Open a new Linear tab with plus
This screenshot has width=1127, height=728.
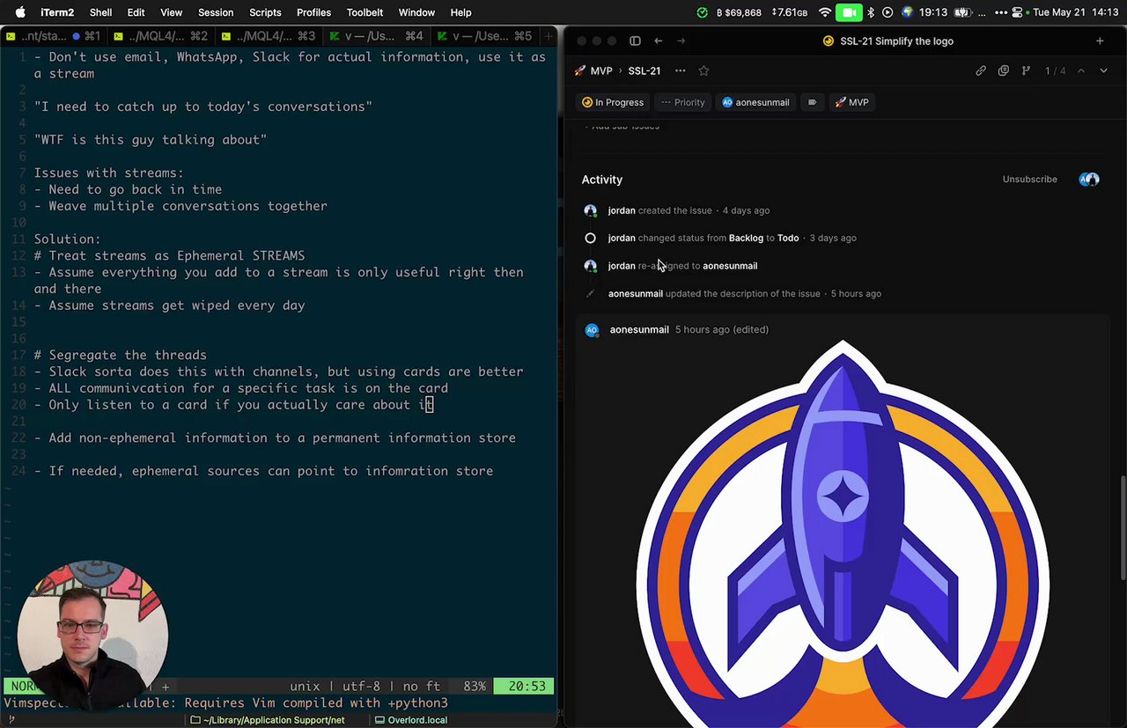click(x=1100, y=40)
